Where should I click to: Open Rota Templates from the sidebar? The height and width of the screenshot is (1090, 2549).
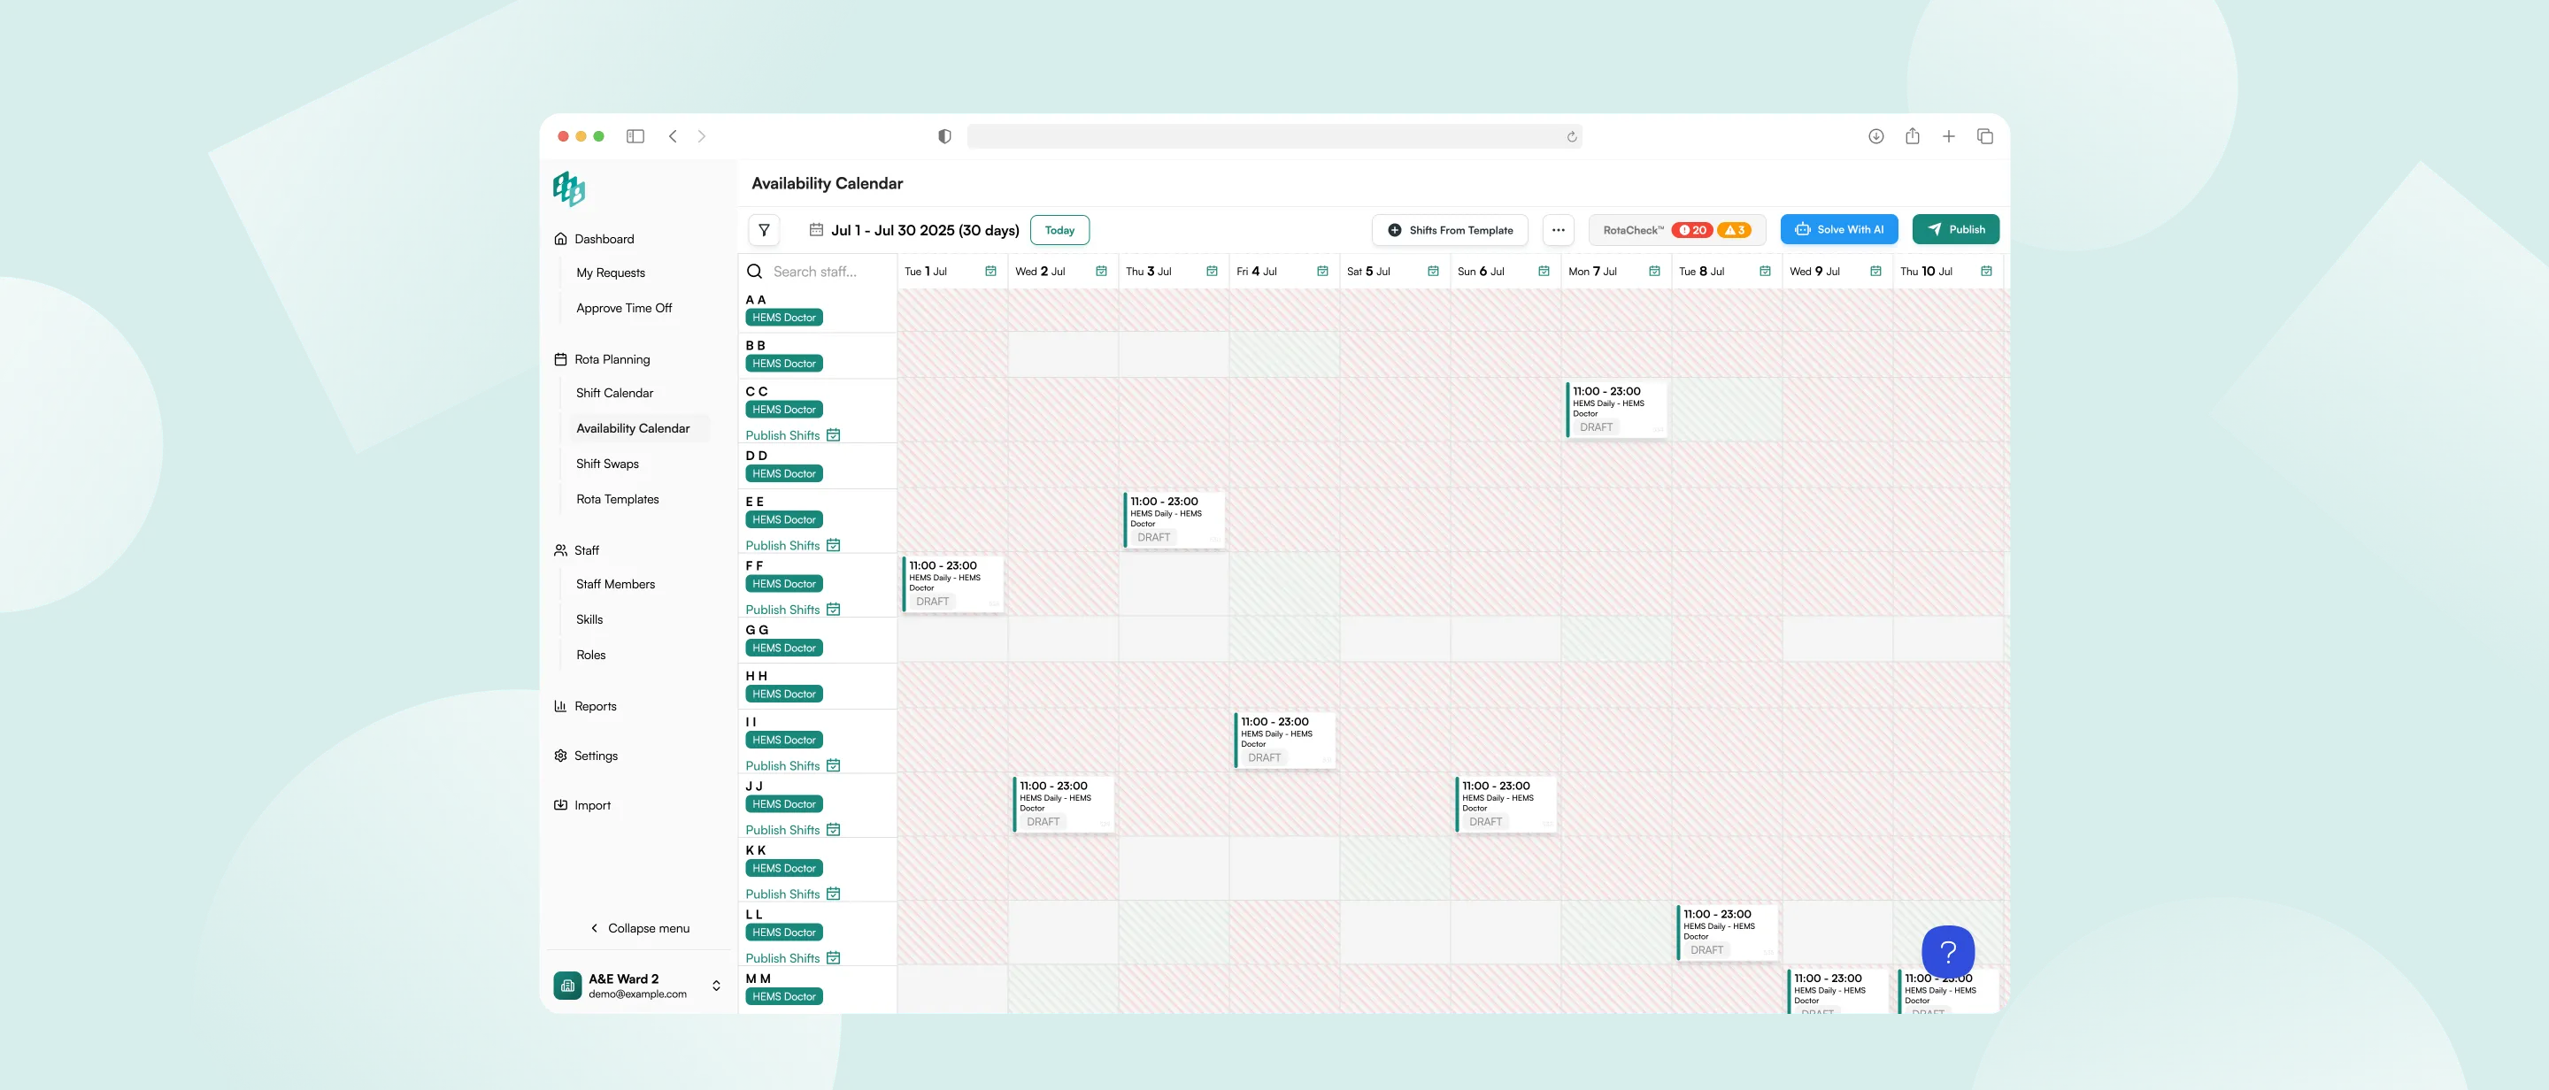coord(617,498)
